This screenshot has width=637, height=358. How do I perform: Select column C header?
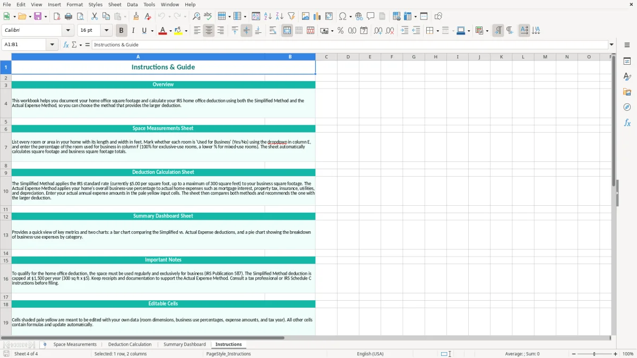pyautogui.click(x=326, y=57)
